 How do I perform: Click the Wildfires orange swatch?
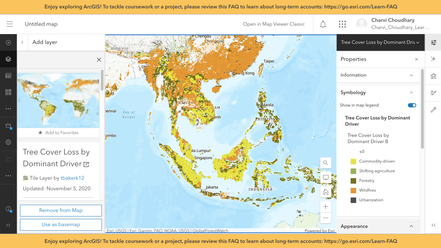coord(353,190)
